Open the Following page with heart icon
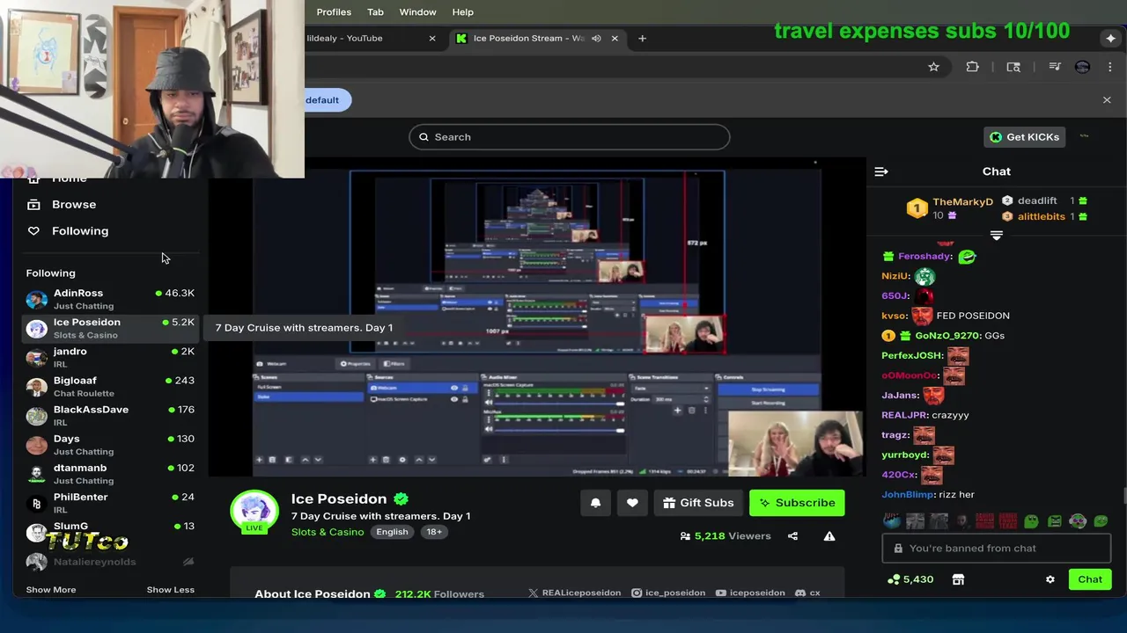The width and height of the screenshot is (1127, 633). click(79, 230)
